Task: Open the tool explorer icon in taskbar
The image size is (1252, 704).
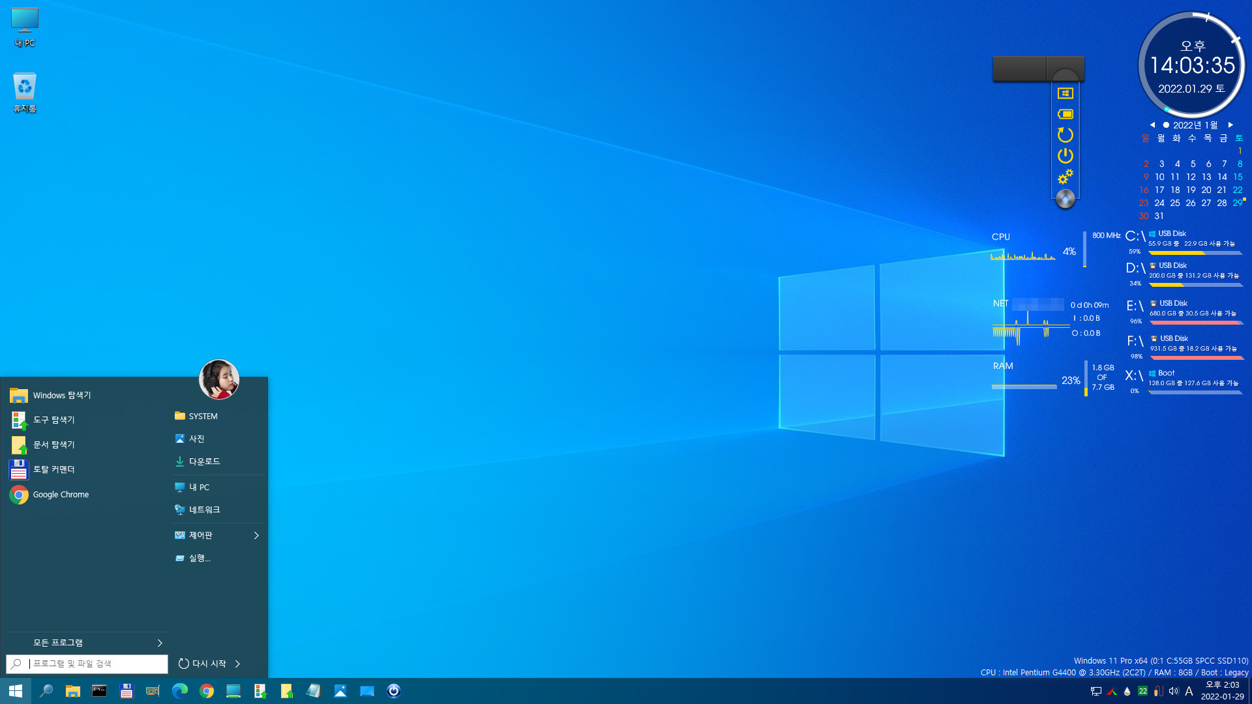Action: (x=260, y=691)
